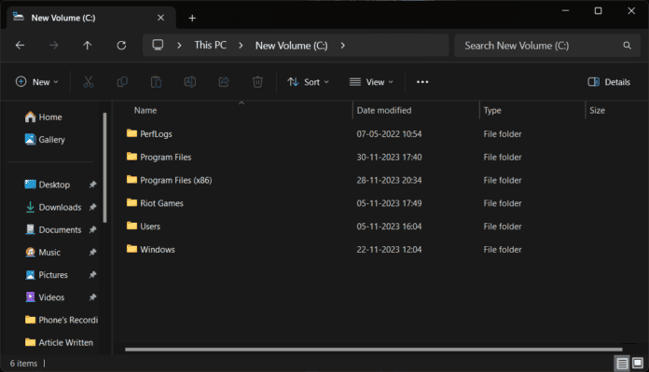Open the View dropdown
The height and width of the screenshot is (372, 649).
pyautogui.click(x=371, y=82)
